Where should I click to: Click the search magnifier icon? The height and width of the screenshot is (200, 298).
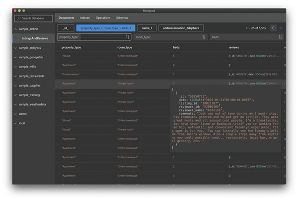click(19, 18)
